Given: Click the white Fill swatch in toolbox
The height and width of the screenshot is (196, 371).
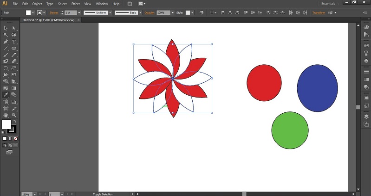Looking at the screenshot, I should pos(7,124).
